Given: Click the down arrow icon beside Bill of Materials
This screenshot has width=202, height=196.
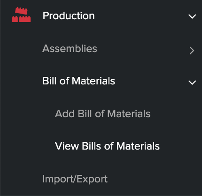Looking at the screenshot, I should [x=192, y=83].
